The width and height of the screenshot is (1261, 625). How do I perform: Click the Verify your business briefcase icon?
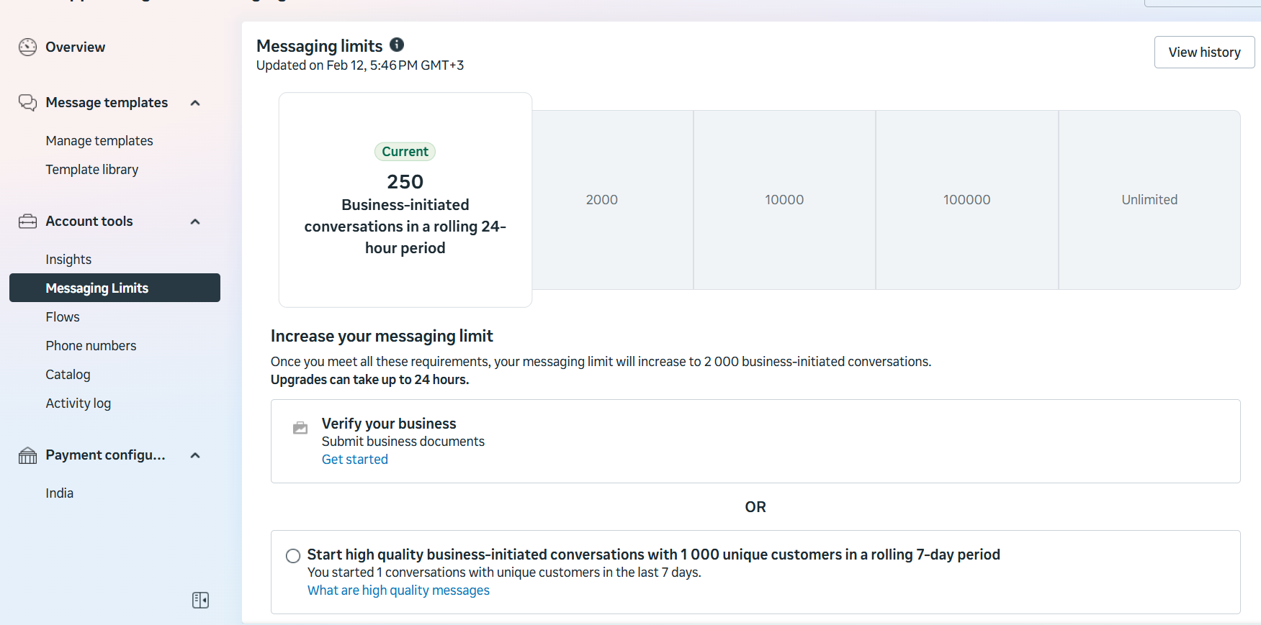[x=300, y=429]
